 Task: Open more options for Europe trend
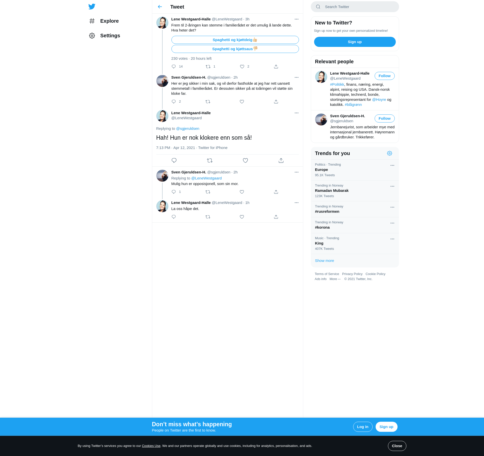click(x=392, y=165)
